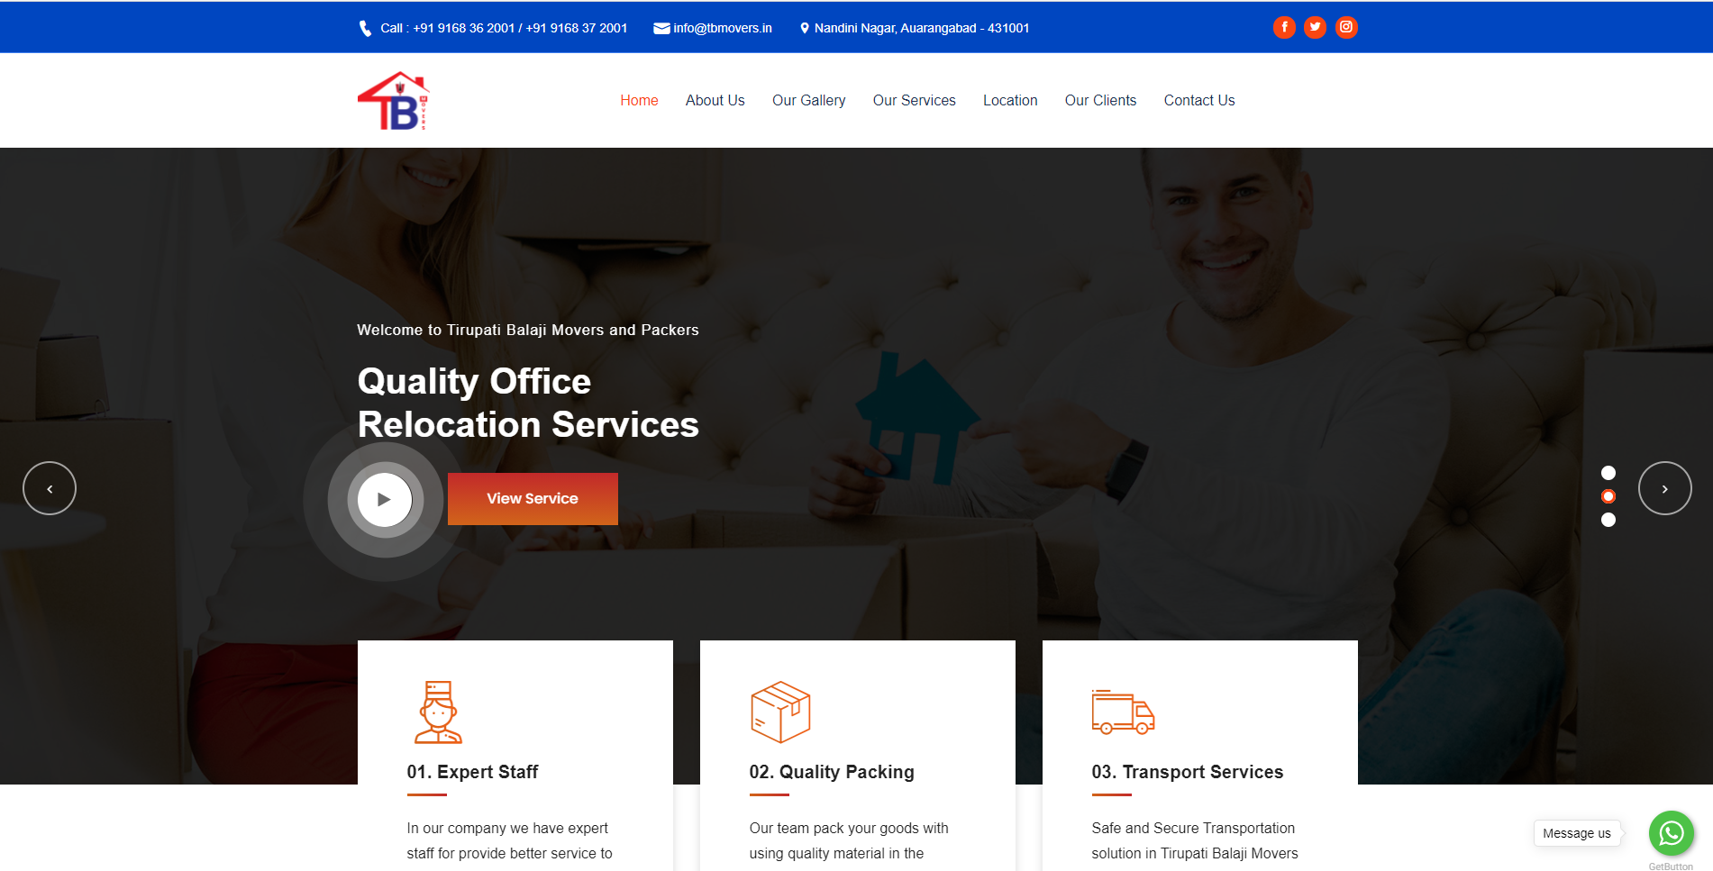Click the TB Movers logo
This screenshot has height=871, width=1713.
pyautogui.click(x=394, y=101)
